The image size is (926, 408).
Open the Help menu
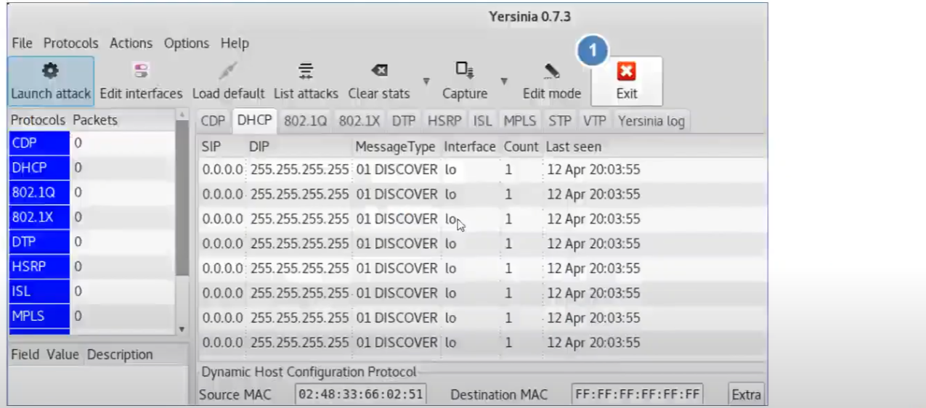click(235, 44)
